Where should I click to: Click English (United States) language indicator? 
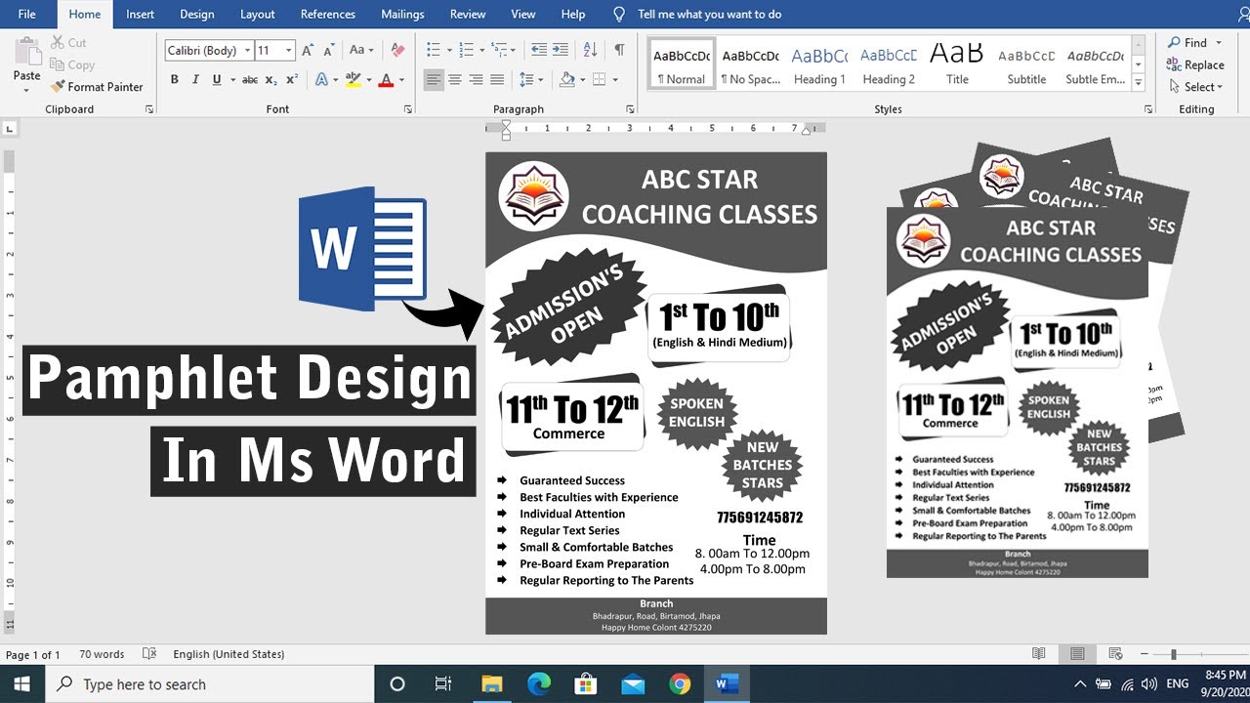[x=229, y=654]
